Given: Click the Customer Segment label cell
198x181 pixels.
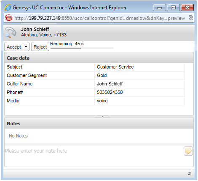Looking at the screenshot, I should [x=50, y=76].
